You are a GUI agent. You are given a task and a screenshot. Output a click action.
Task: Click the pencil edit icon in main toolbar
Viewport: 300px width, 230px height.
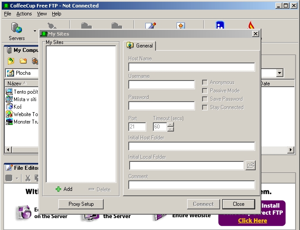(150, 26)
